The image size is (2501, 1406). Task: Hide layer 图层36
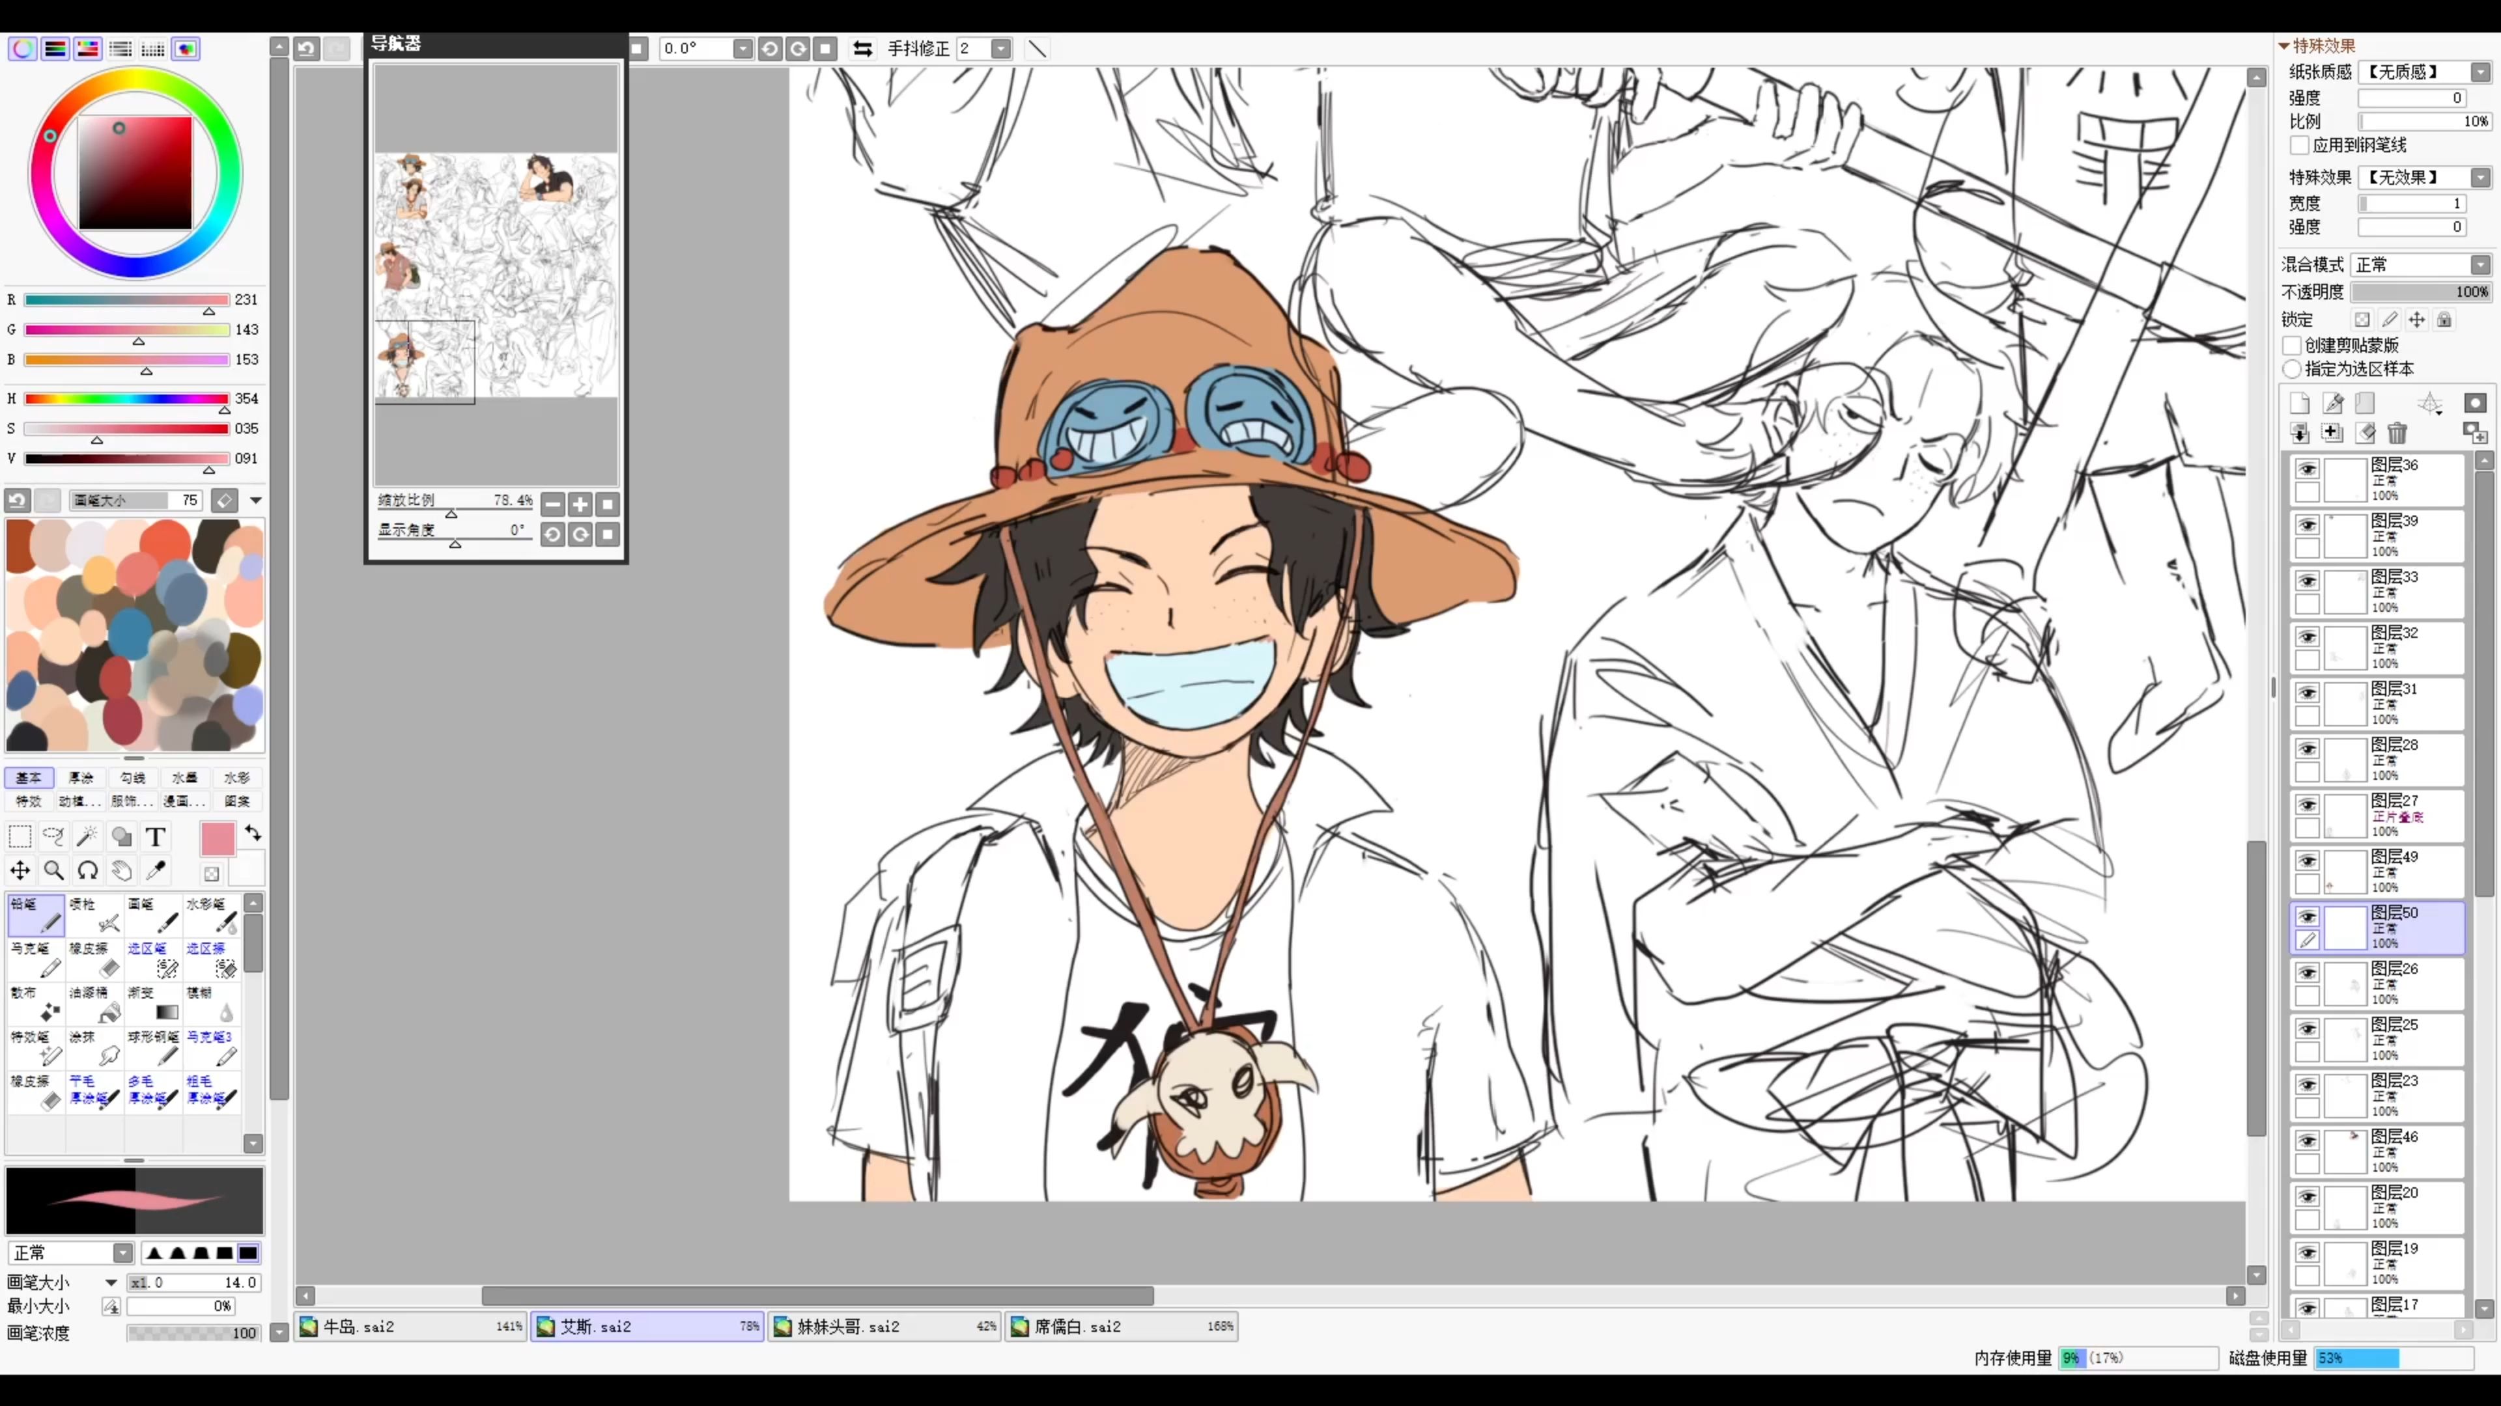2307,469
